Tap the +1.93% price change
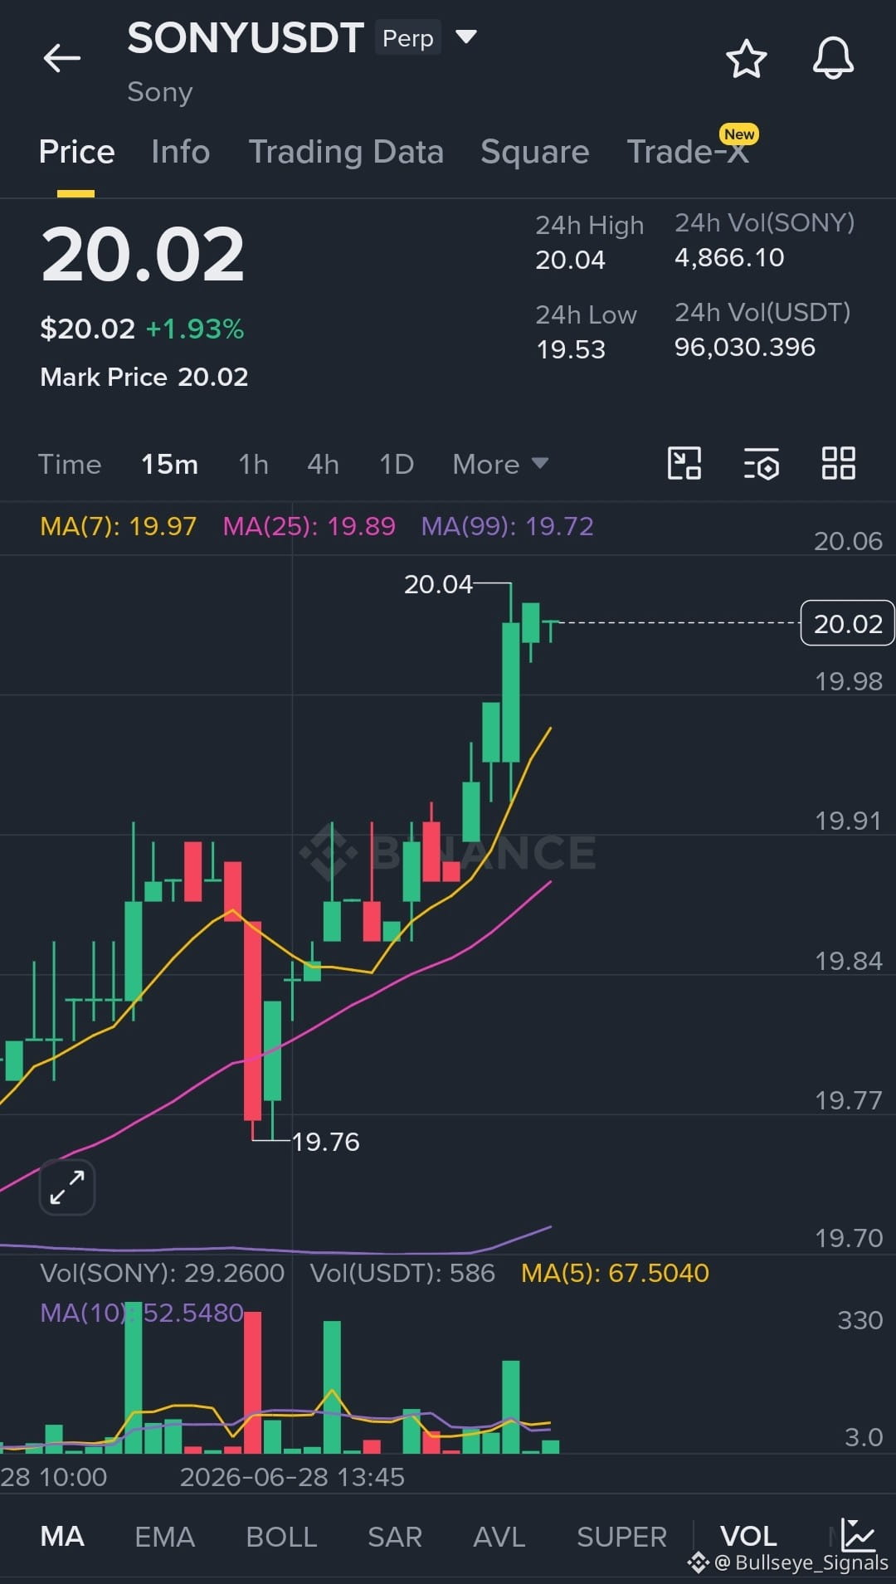 [195, 329]
